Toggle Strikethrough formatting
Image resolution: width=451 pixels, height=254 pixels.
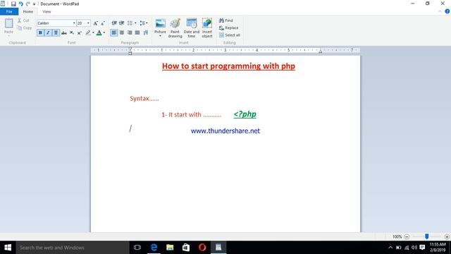(64, 33)
